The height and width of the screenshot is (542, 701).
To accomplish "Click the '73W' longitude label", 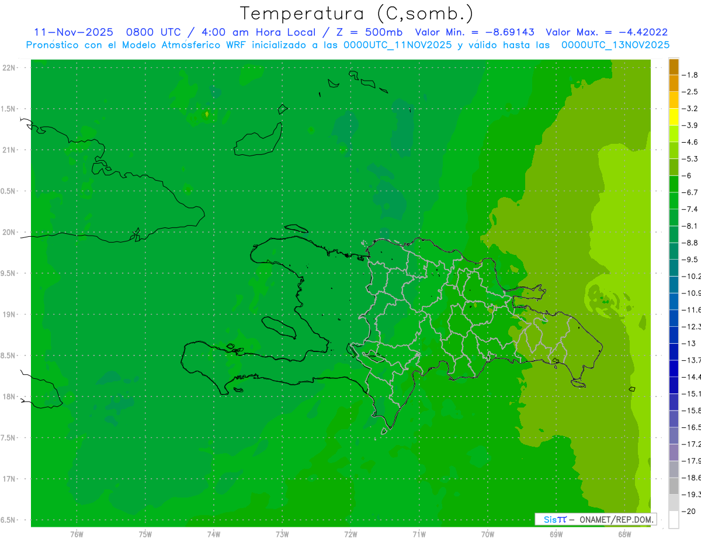I will pos(282,534).
